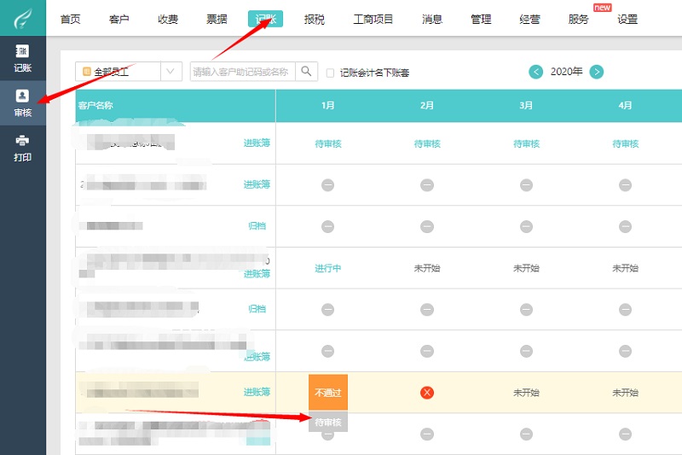Click the 未开始 status under 2月
682x455 pixels.
[x=427, y=268]
